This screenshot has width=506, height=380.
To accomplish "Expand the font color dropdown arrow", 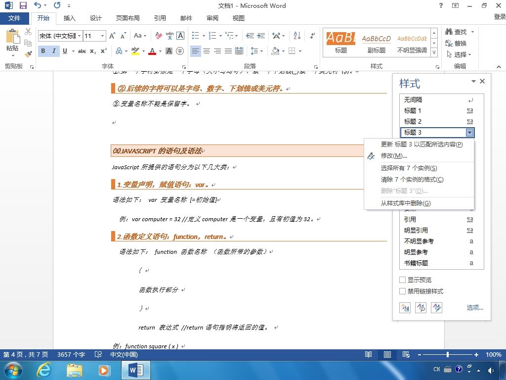I will (x=160, y=51).
